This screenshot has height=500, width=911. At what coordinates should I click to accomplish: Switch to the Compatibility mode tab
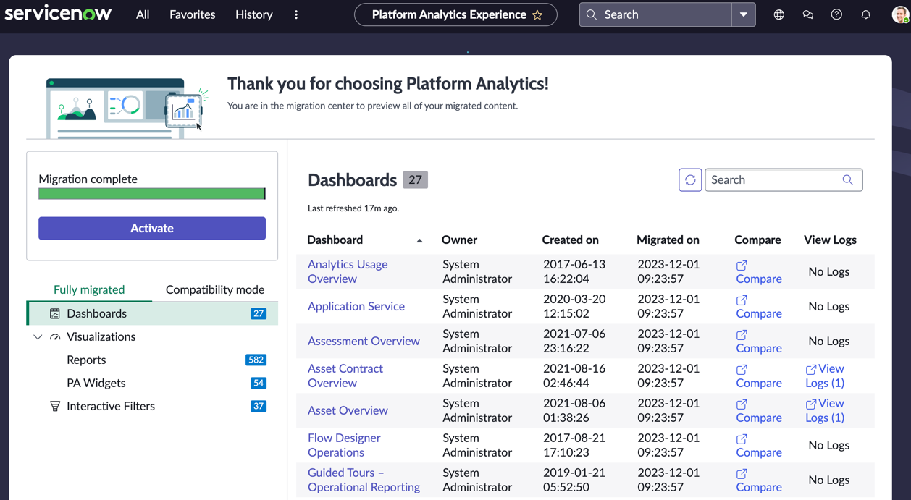(x=215, y=289)
